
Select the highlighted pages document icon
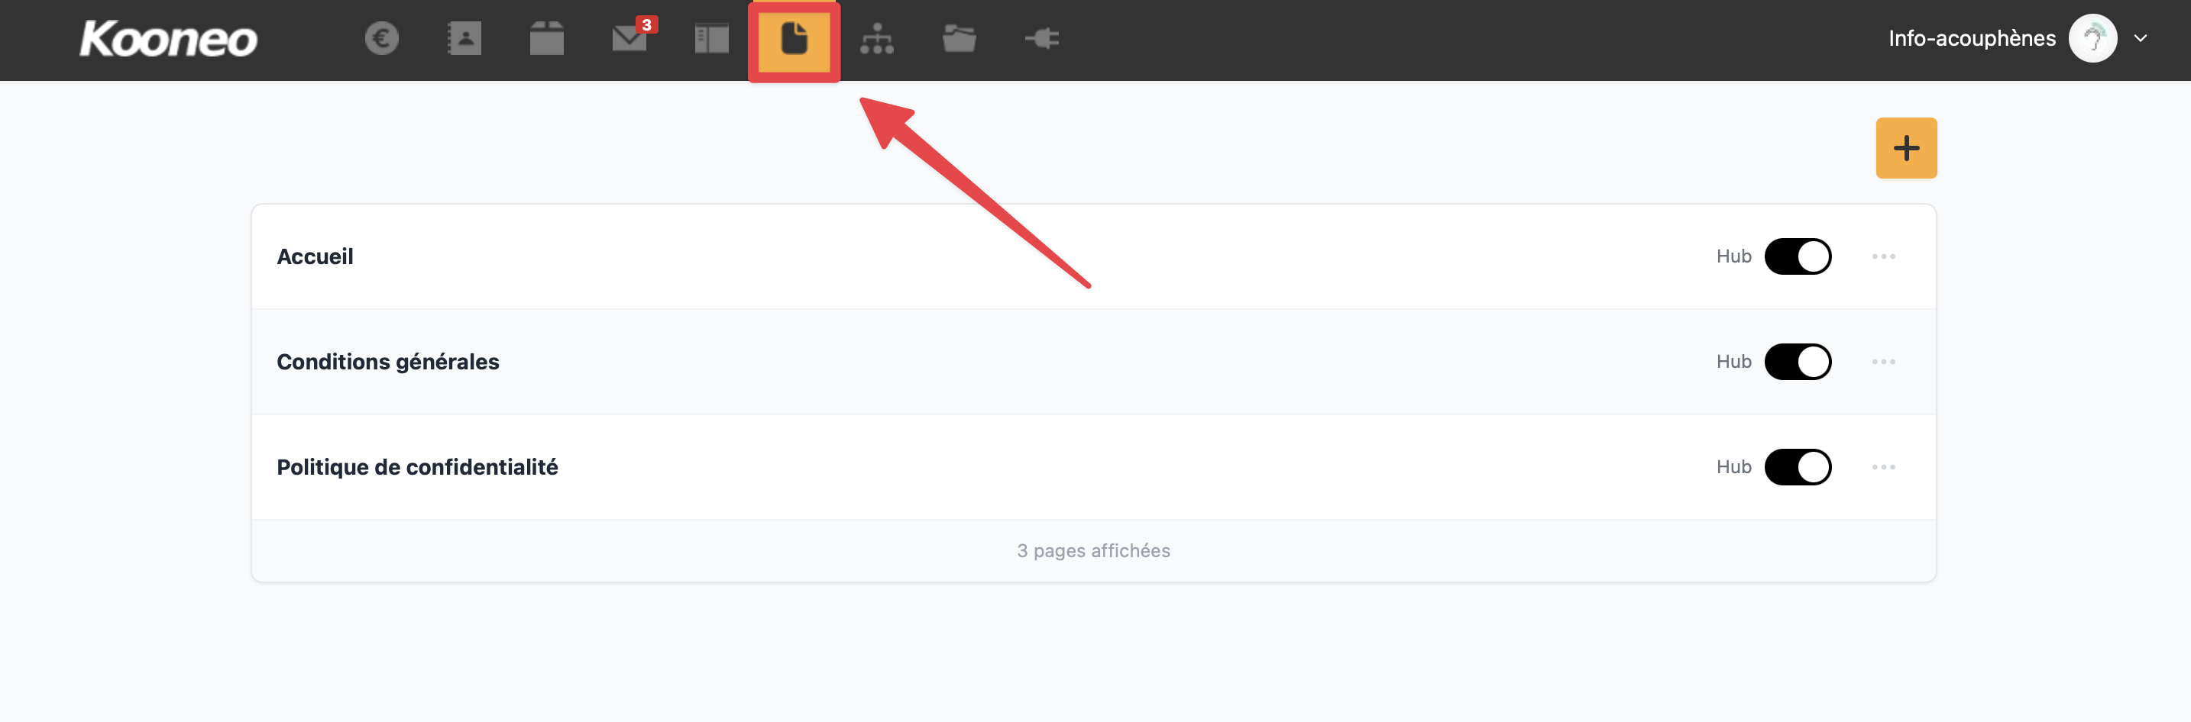tap(795, 39)
